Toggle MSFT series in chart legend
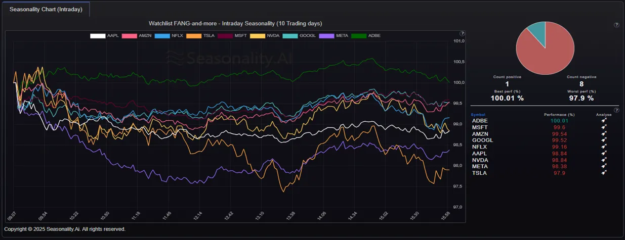 [233, 36]
